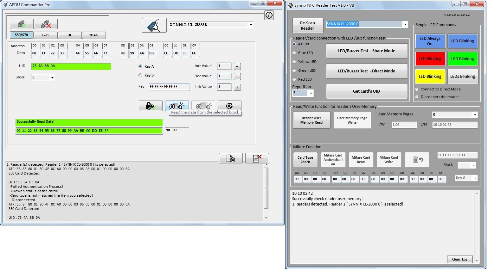Click the I button for Init Value

point(237,87)
